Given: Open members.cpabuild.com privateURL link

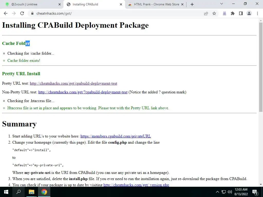Looking at the screenshot, I should (116, 136).
